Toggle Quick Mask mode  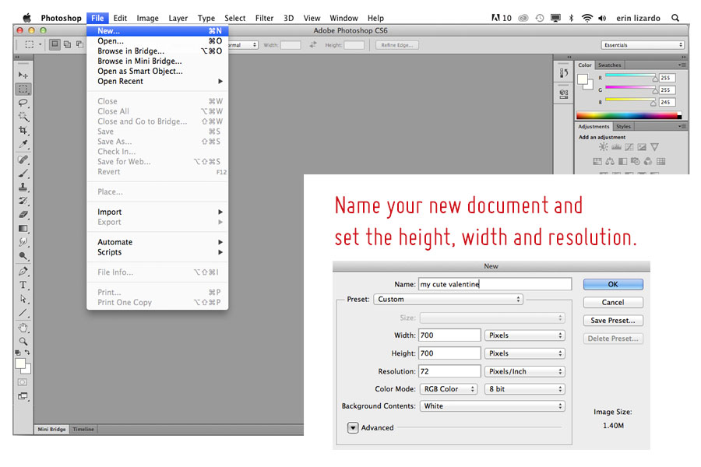[x=23, y=382]
